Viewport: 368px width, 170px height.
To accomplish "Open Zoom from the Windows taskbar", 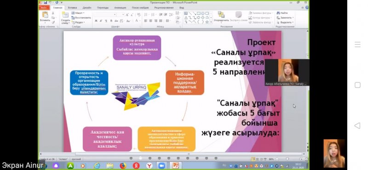I will [x=162, y=165].
